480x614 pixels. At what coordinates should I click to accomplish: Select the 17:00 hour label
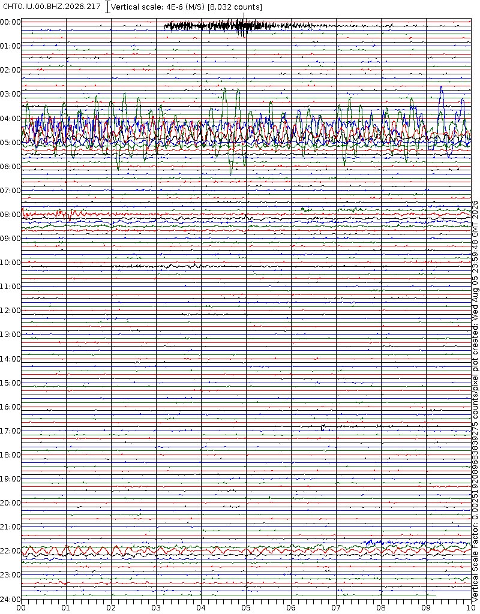pos(11,431)
